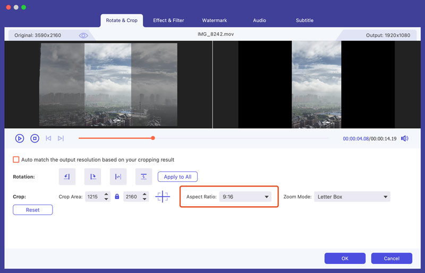Enable auto match output resolution checkbox
The width and height of the screenshot is (425, 273).
(x=16, y=160)
